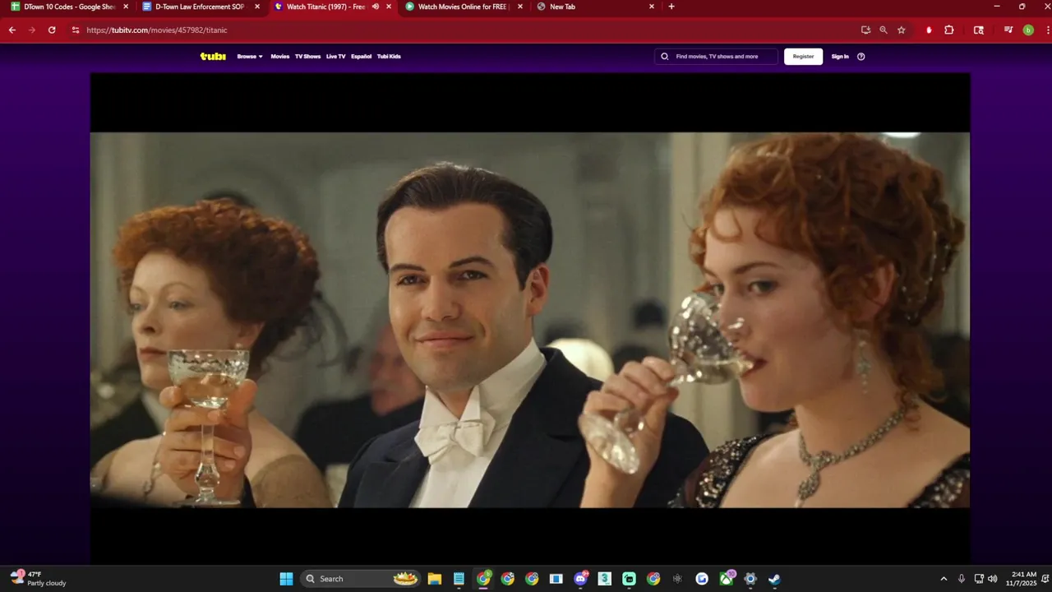The image size is (1052, 592).
Task: Go forward in browser history
Action: [x=32, y=30]
